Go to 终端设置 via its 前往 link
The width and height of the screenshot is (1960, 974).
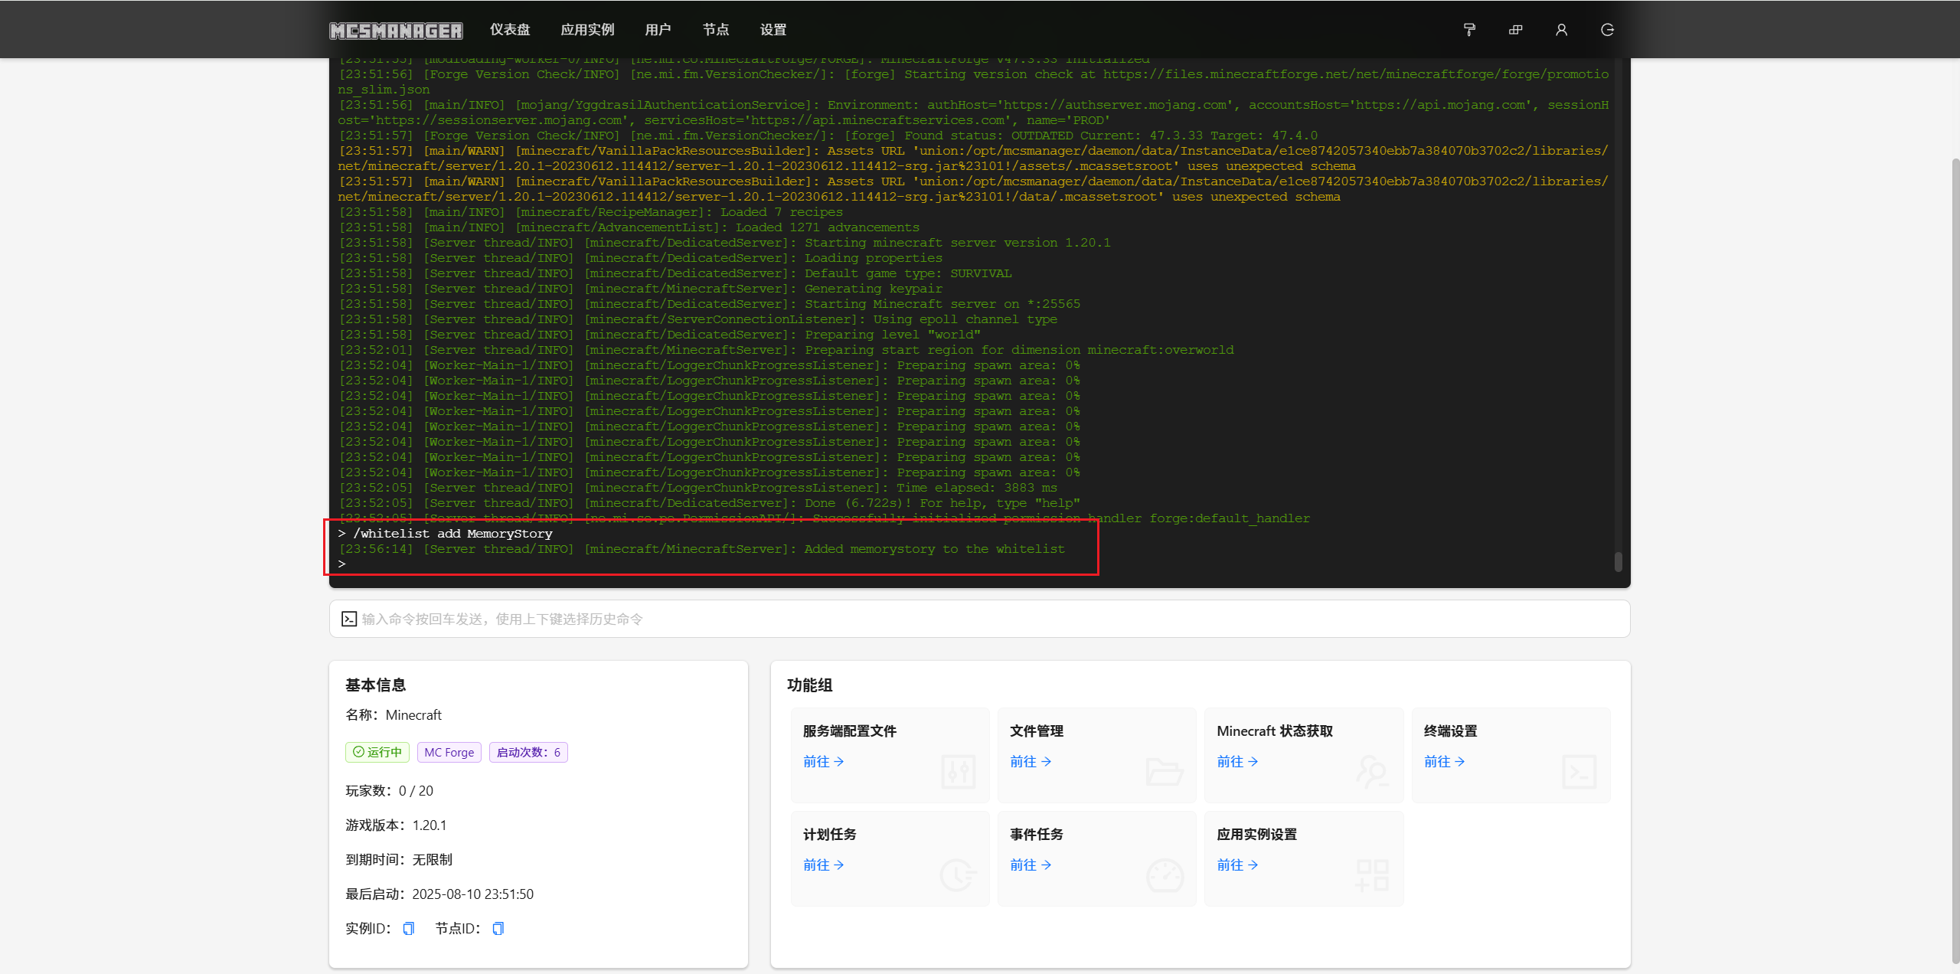1444,761
